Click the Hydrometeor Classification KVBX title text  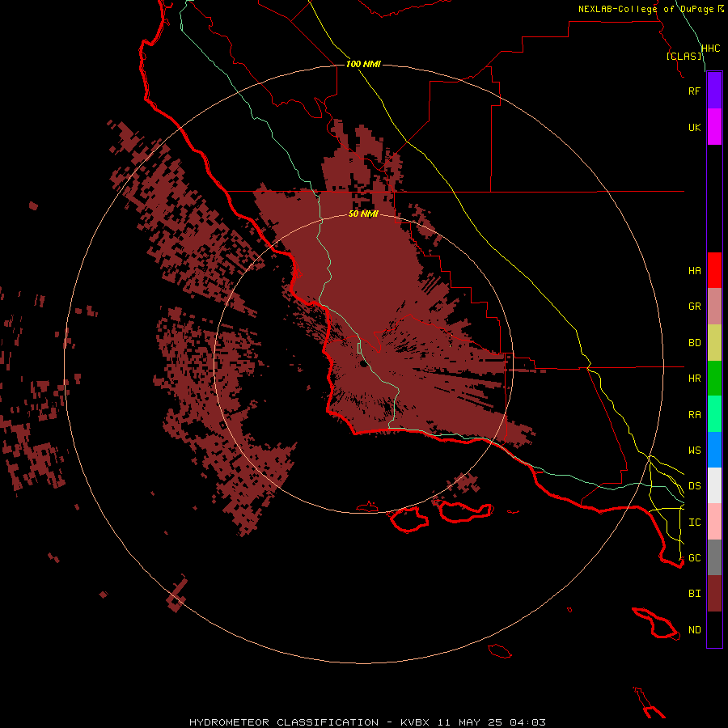367,722
